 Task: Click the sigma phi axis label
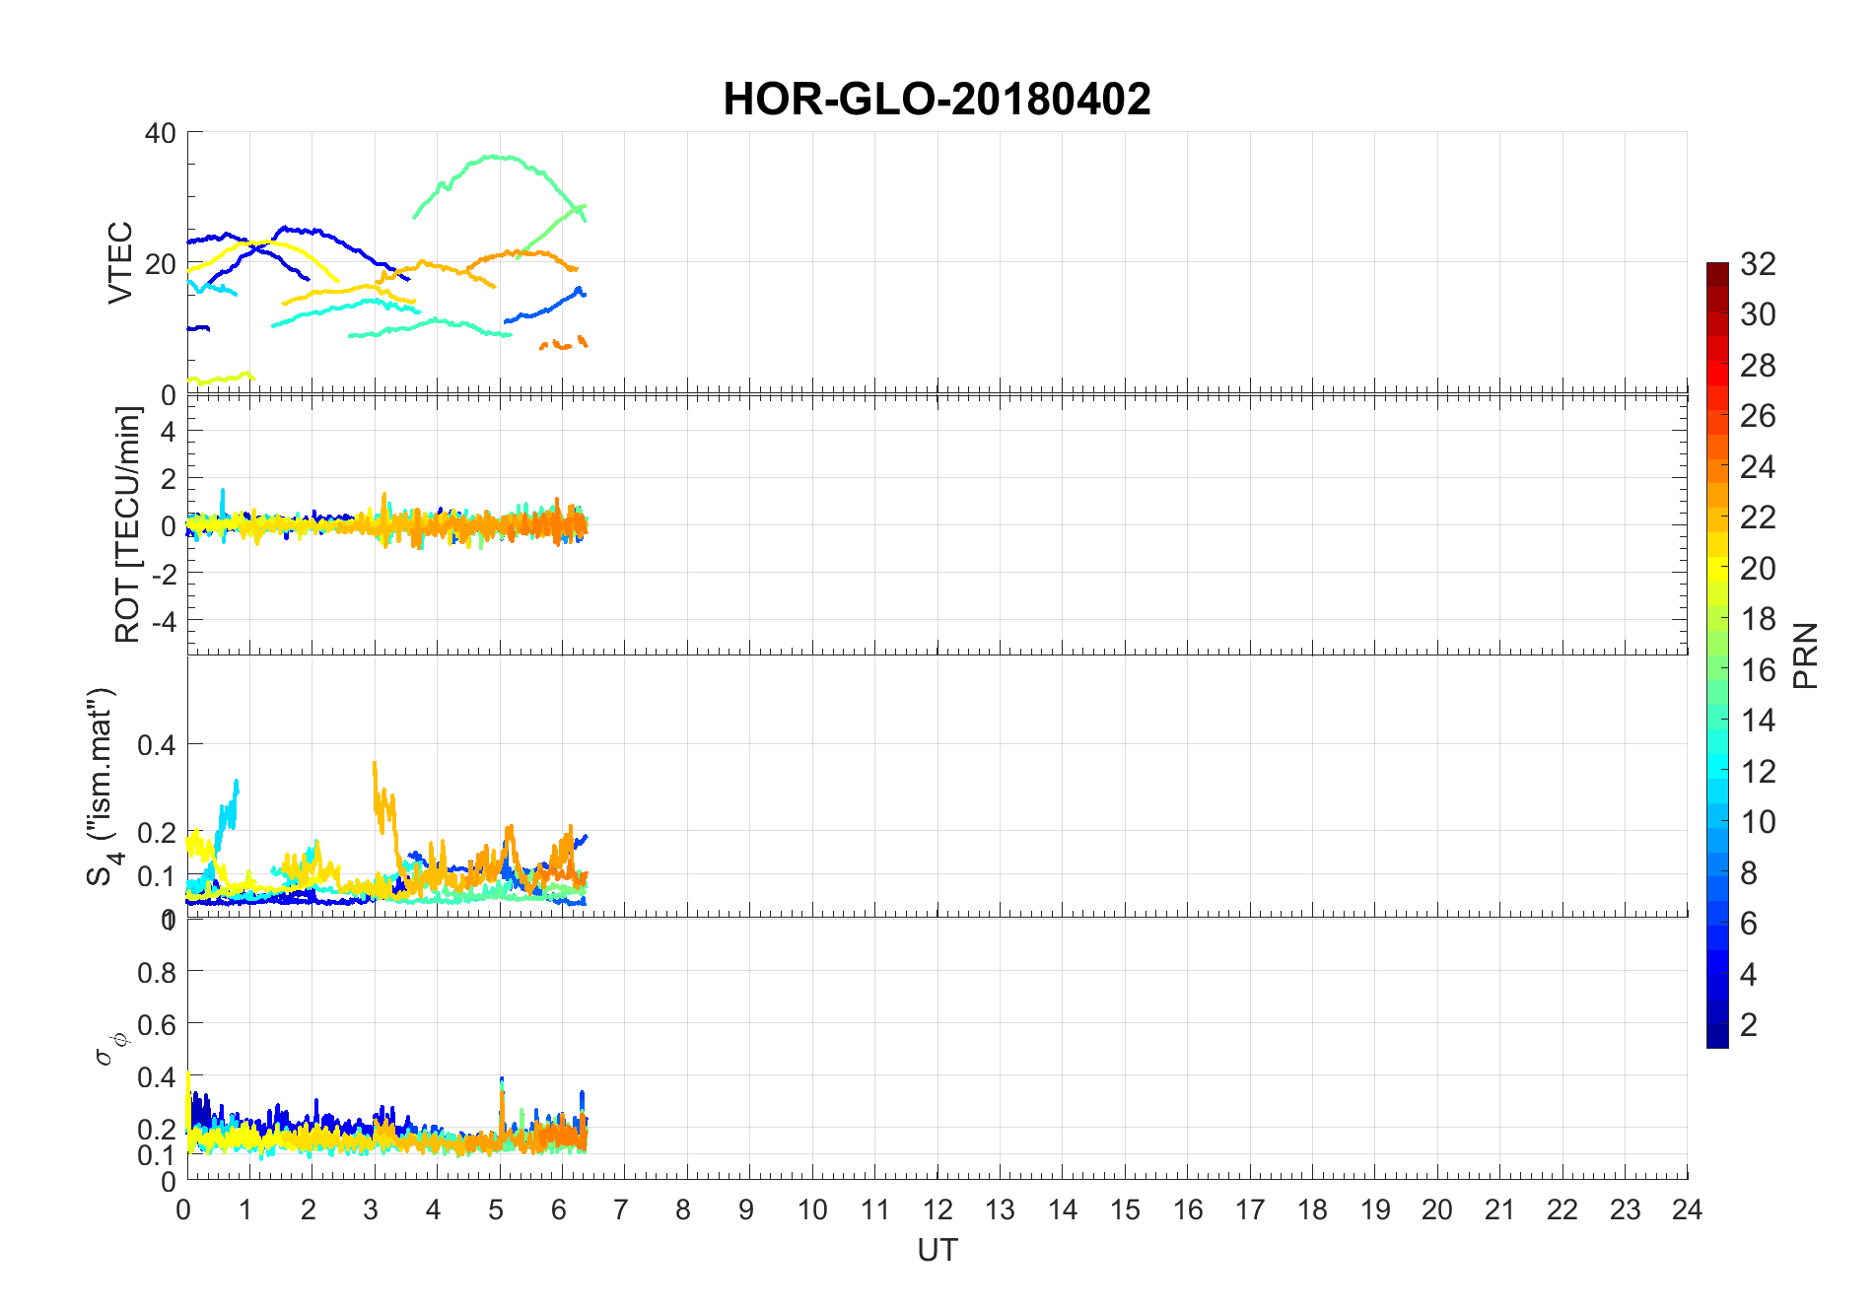109,1049
